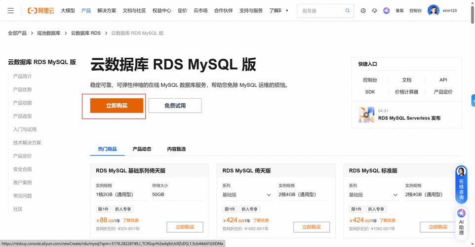
Task: Expand more navigation items arrow
Action: pyautogui.click(x=287, y=10)
